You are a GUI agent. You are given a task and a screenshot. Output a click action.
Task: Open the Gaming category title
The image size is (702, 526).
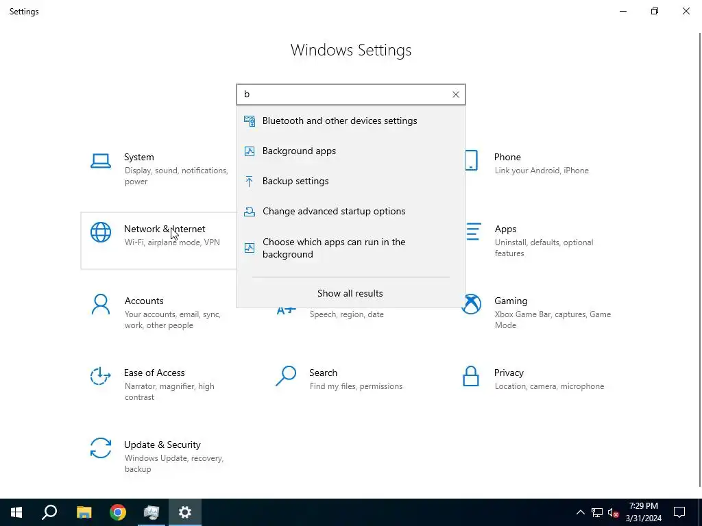point(511,301)
